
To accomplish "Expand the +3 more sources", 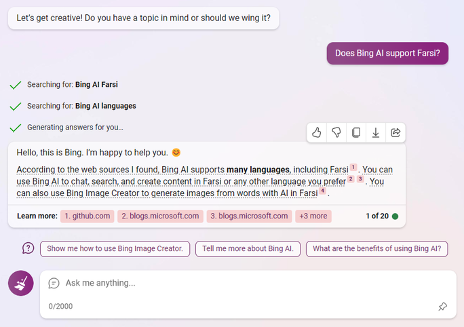I will [x=313, y=216].
